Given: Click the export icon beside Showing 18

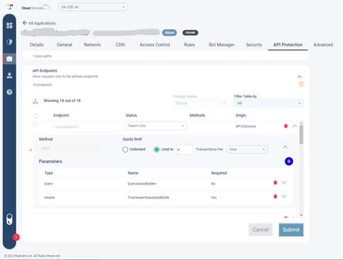Looking at the screenshot, I should pyautogui.click(x=36, y=101).
